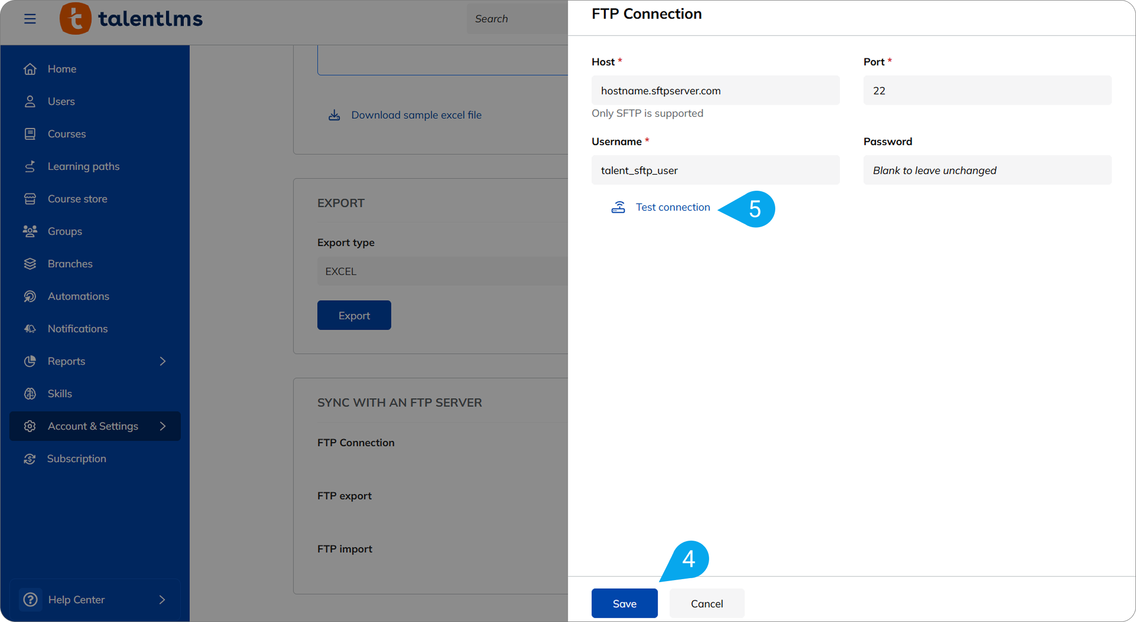Open the hamburger menu icon

tap(30, 19)
